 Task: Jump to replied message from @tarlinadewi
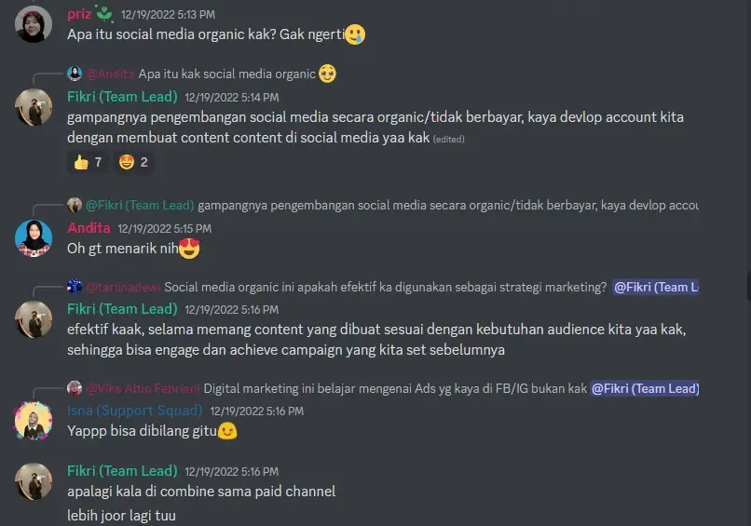point(383,287)
